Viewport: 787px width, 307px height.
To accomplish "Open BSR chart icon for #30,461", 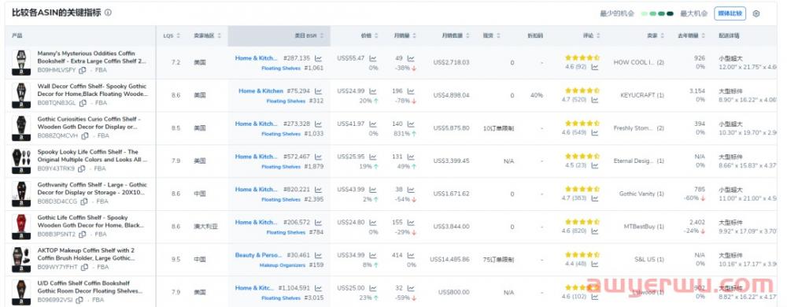I will (319, 255).
